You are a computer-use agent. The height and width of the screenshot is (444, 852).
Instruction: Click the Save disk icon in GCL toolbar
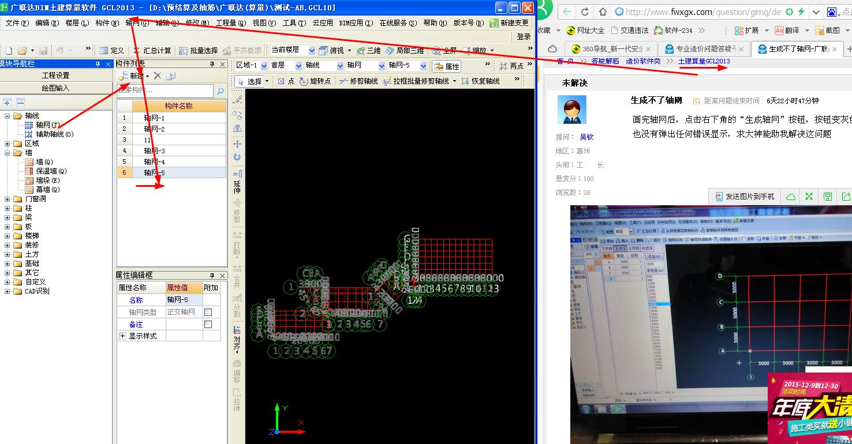(43, 51)
